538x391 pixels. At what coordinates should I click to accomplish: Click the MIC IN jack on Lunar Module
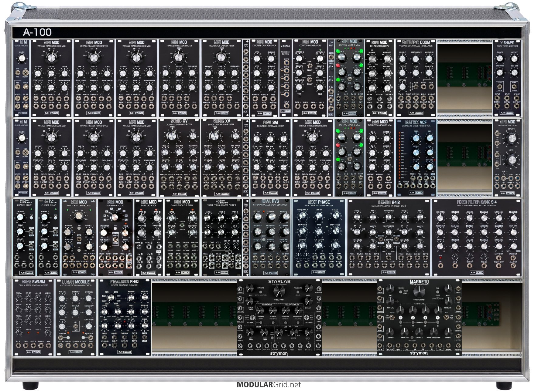tap(61, 345)
